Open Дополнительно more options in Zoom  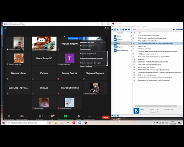pyautogui.click(x=90, y=117)
